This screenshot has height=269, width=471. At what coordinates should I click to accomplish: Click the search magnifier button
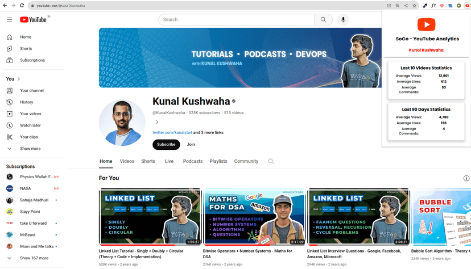click(323, 19)
